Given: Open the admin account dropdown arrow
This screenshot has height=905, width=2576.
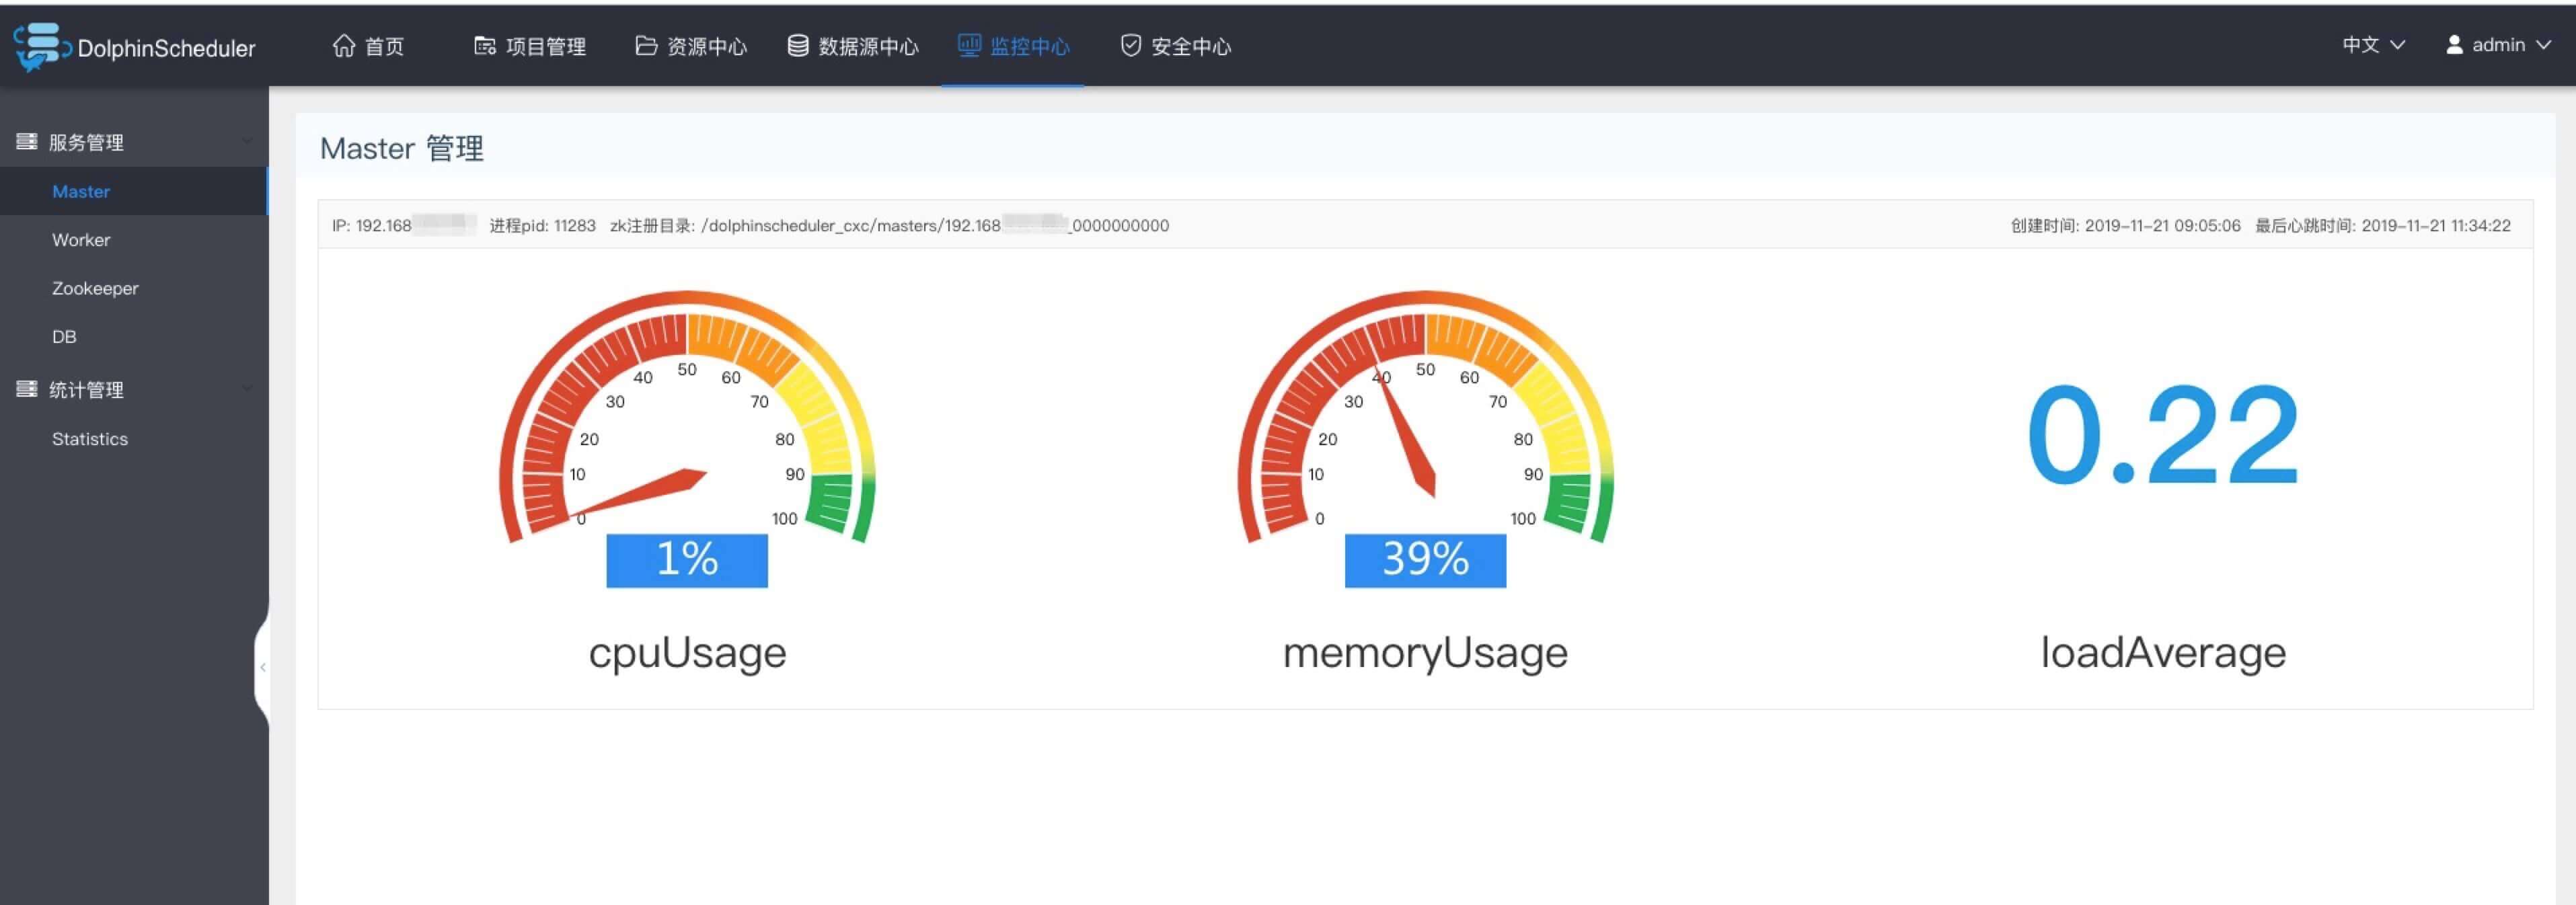Looking at the screenshot, I should pyautogui.click(x=2544, y=45).
